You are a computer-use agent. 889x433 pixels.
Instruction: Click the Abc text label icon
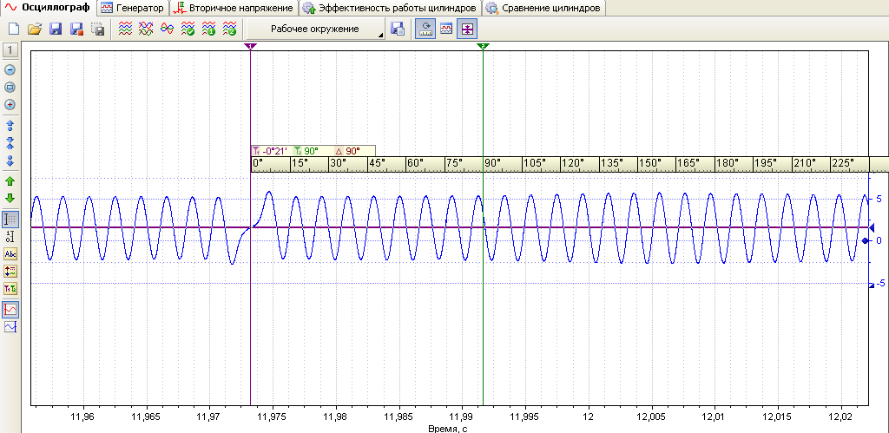pyautogui.click(x=10, y=254)
